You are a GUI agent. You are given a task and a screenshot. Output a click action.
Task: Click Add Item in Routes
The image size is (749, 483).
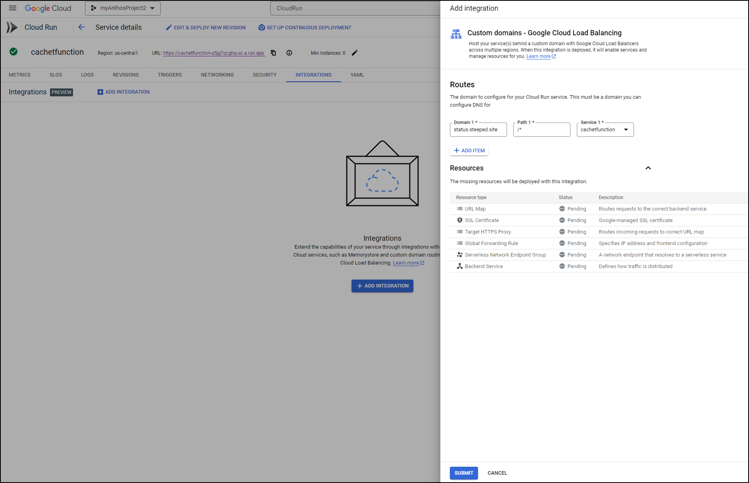click(469, 151)
